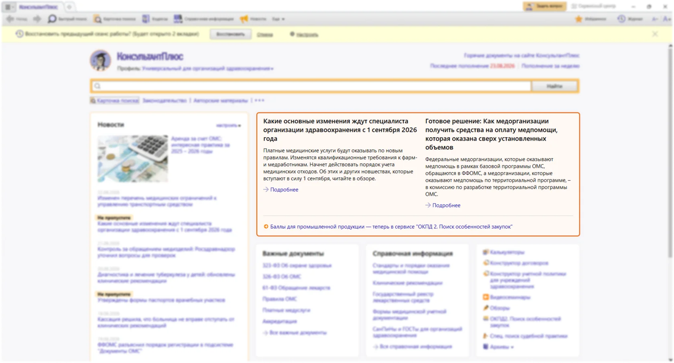Open news on паспортов врачебных участков
674x363 pixels.
[161, 300]
